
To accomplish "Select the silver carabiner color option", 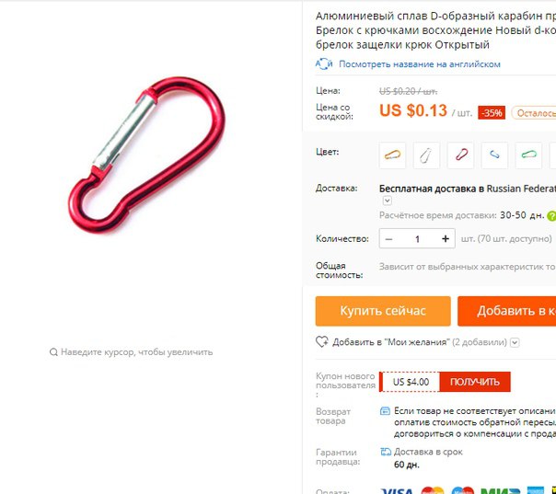I will (426, 155).
